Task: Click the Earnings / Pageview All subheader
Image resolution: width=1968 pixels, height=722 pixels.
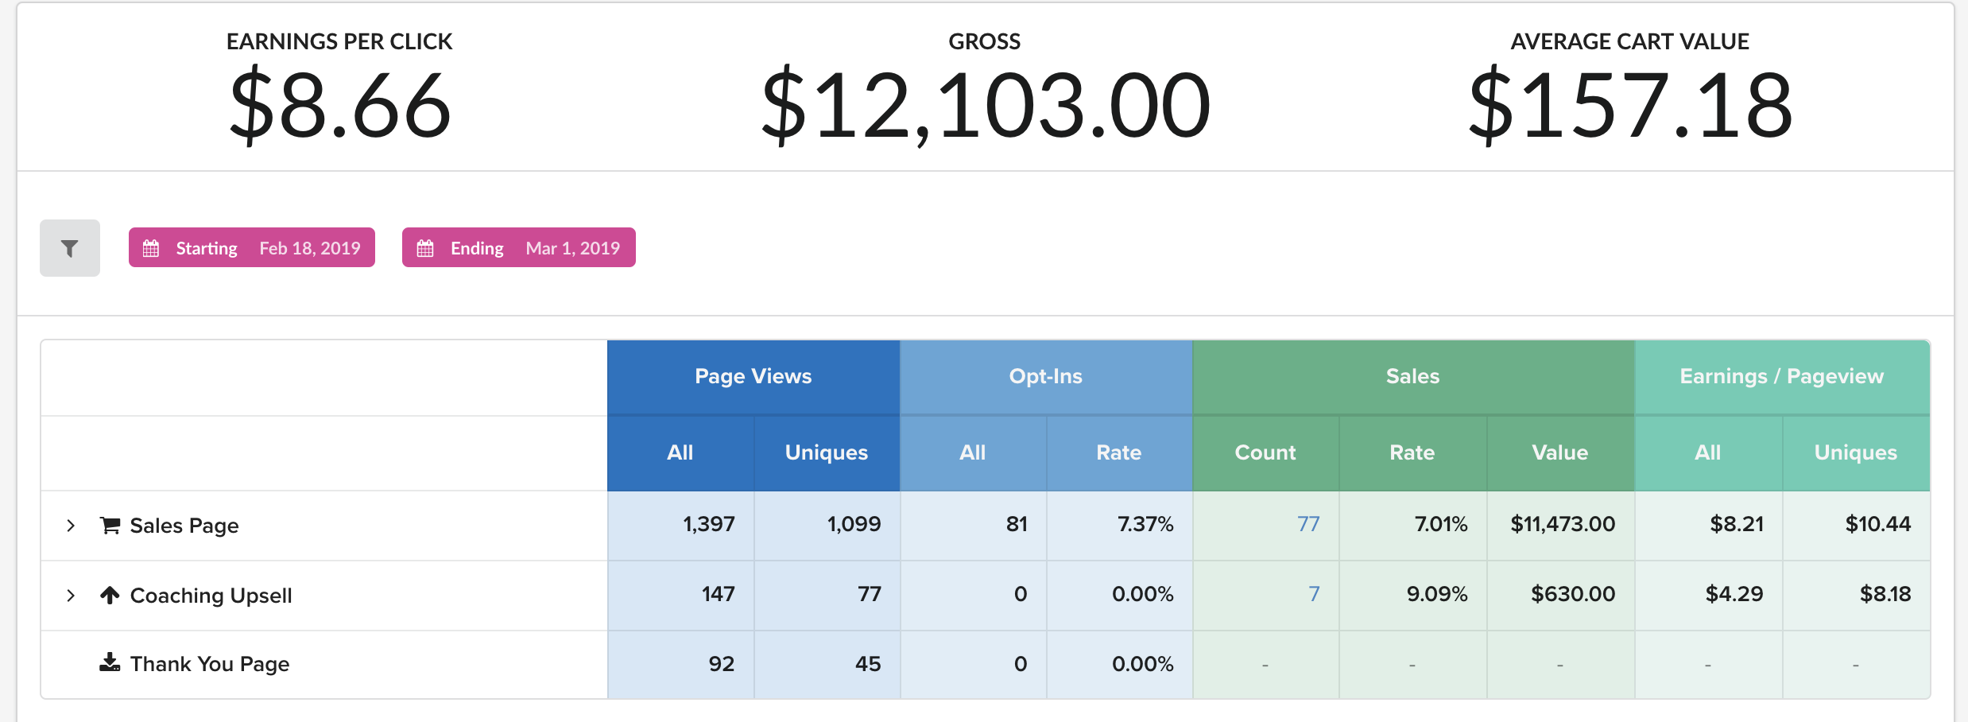Action: [x=1708, y=452]
